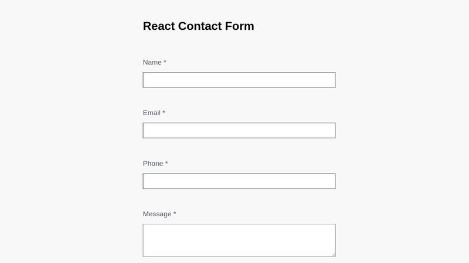Click inside the Message textarea
Viewport: 469px width, 263px height.
(x=239, y=240)
